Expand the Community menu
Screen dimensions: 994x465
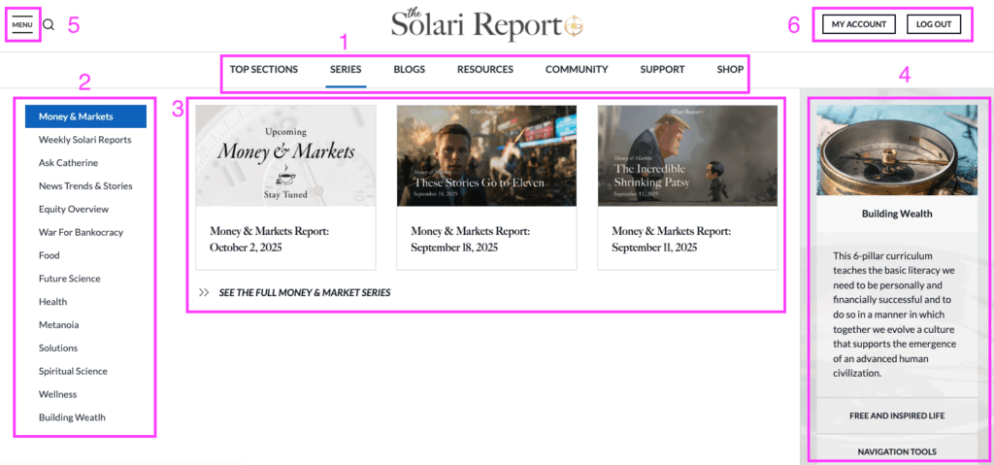[x=577, y=70]
